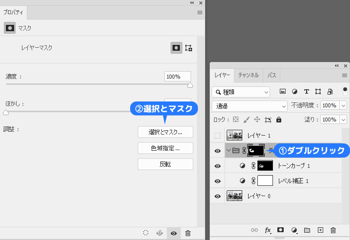Click the apply mask icon
This screenshot has height=240, width=350.
(x=159, y=233)
